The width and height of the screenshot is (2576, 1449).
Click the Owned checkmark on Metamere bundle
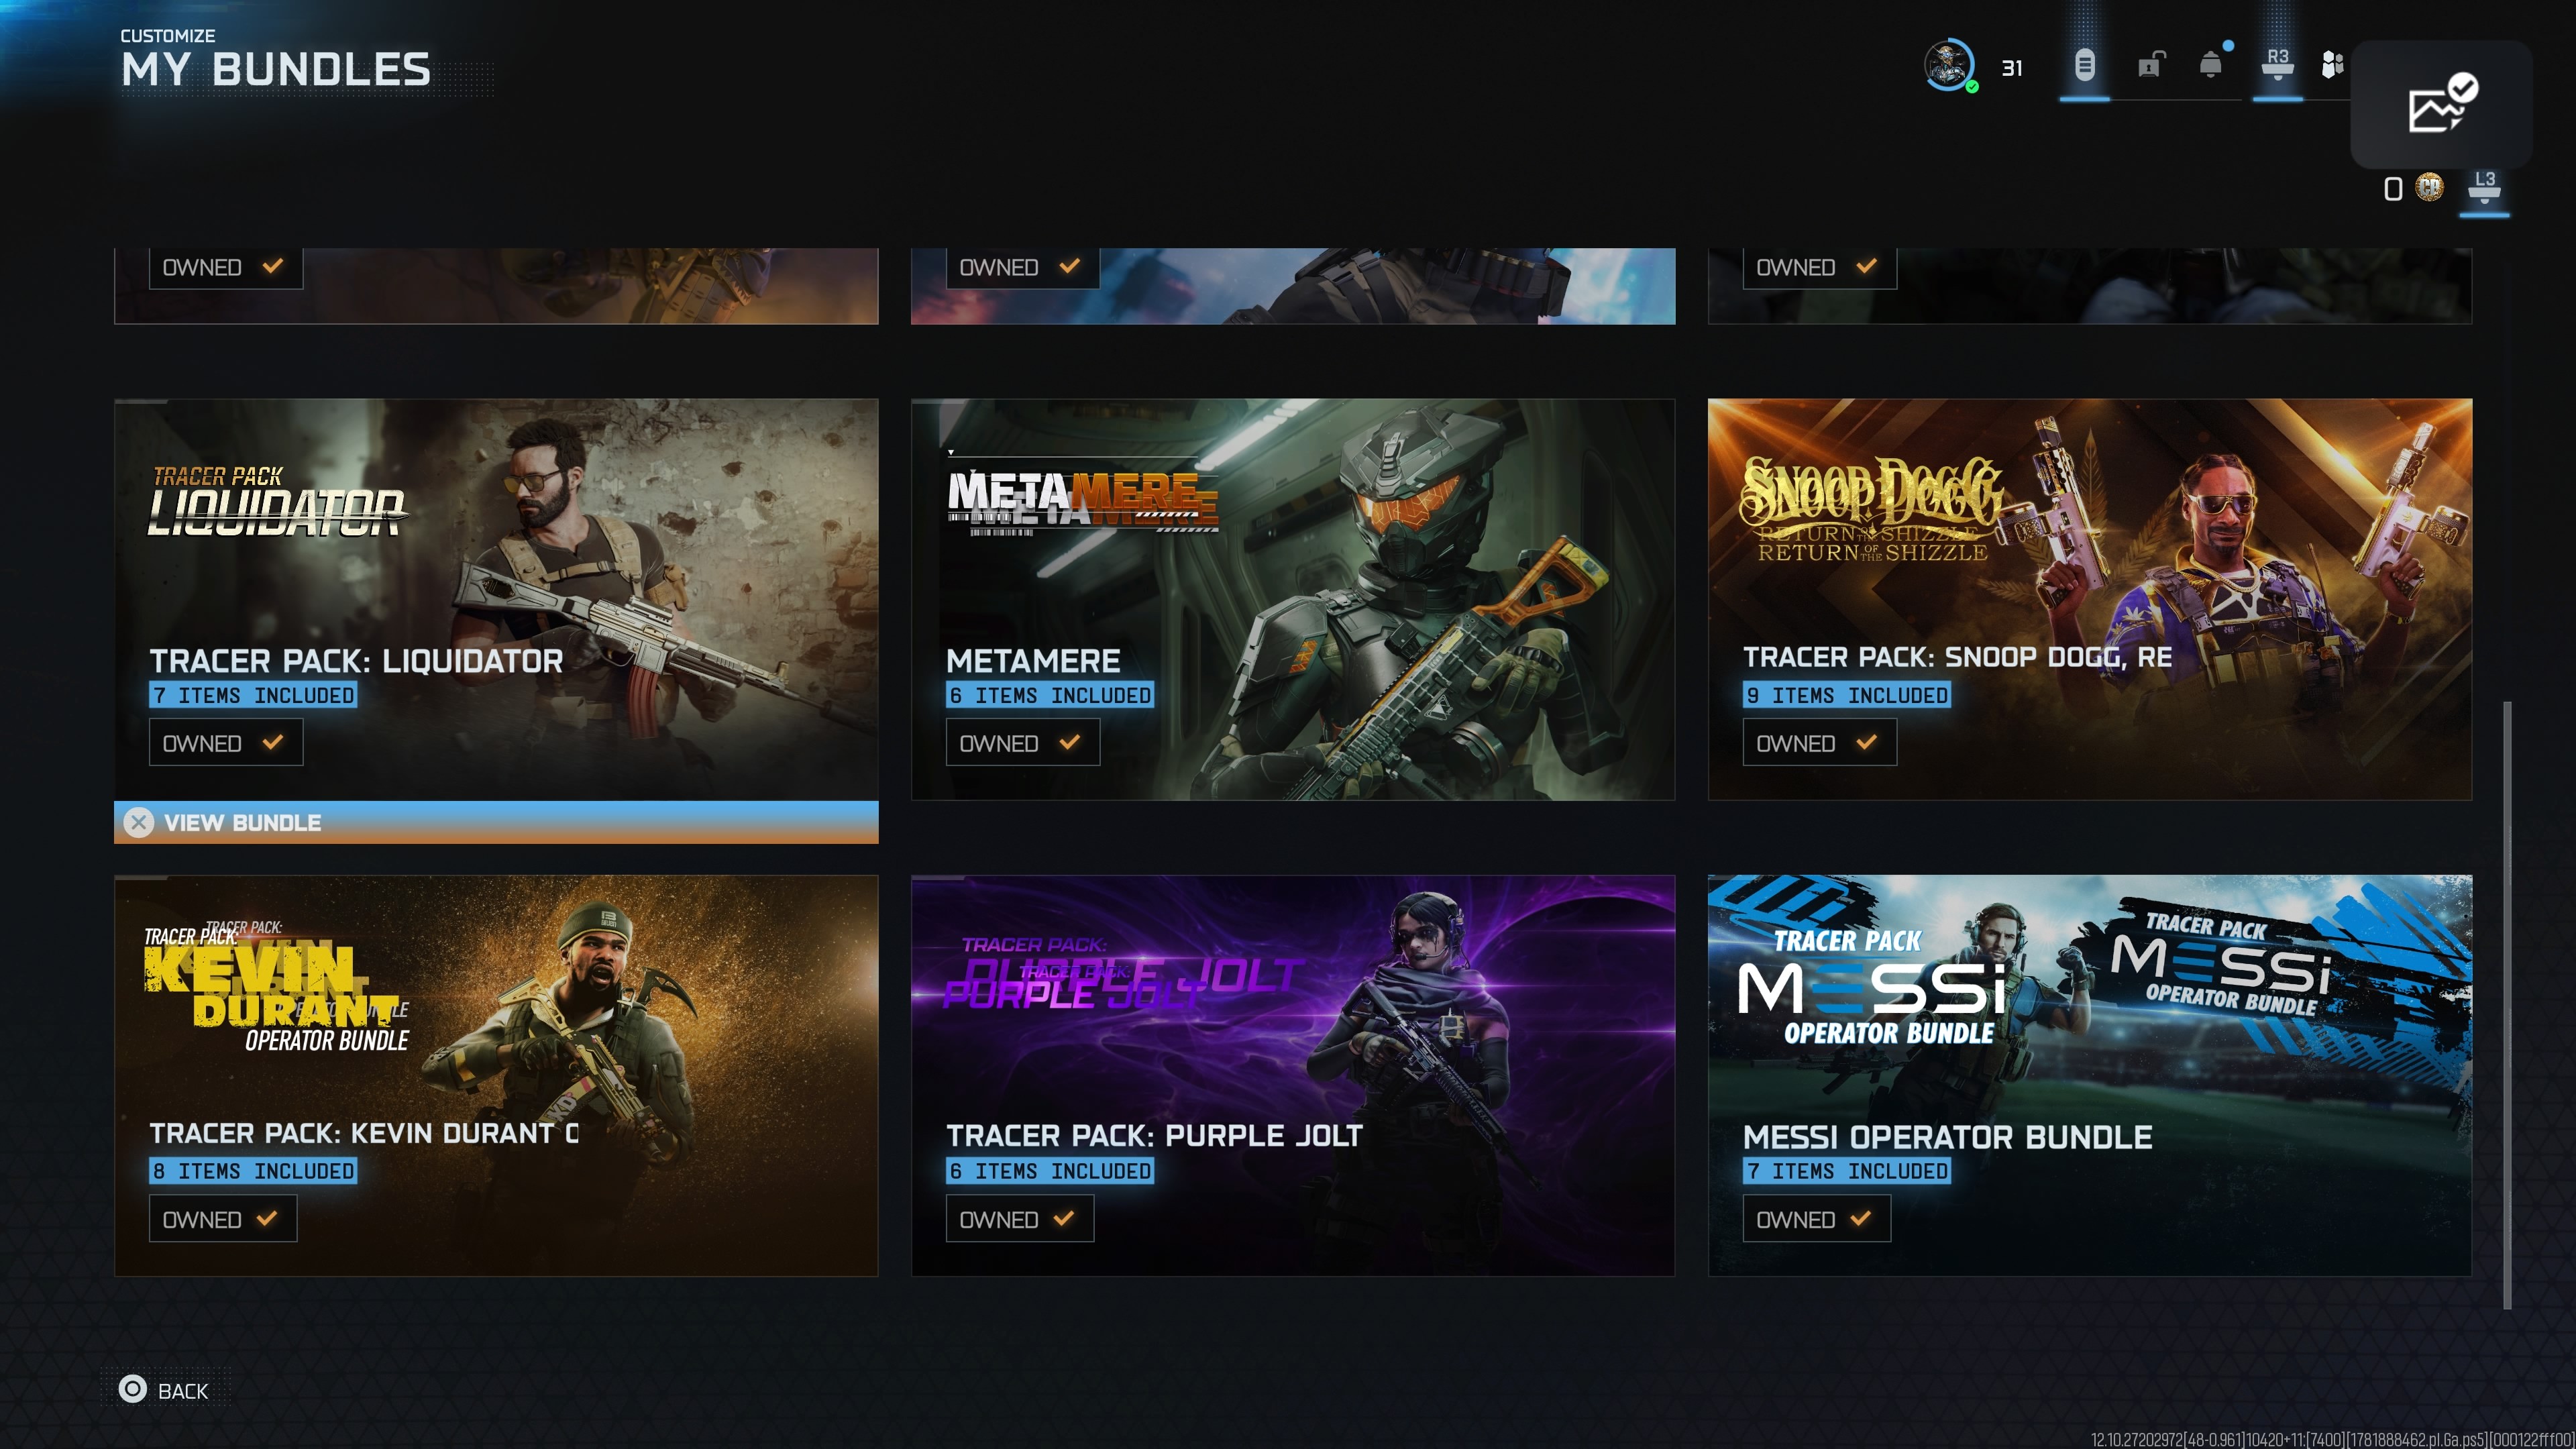pyautogui.click(x=1070, y=742)
